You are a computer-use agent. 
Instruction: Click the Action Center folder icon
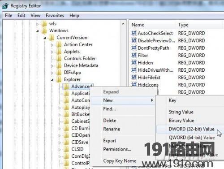(x=59, y=44)
